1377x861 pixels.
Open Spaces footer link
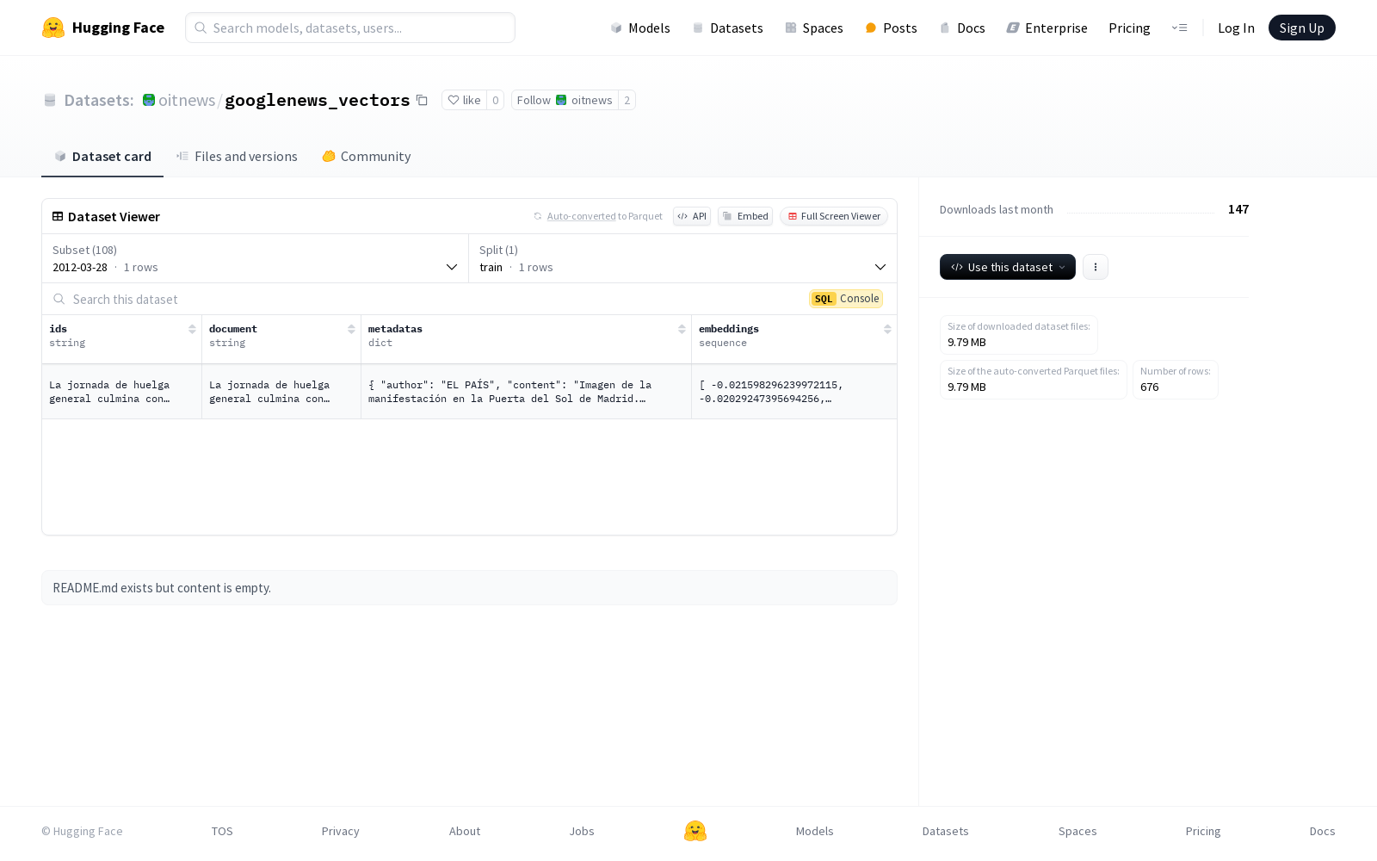pos(1078,831)
